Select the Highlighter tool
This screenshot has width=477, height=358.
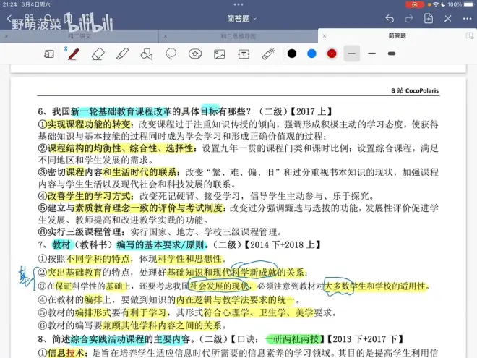pyautogui.click(x=122, y=54)
